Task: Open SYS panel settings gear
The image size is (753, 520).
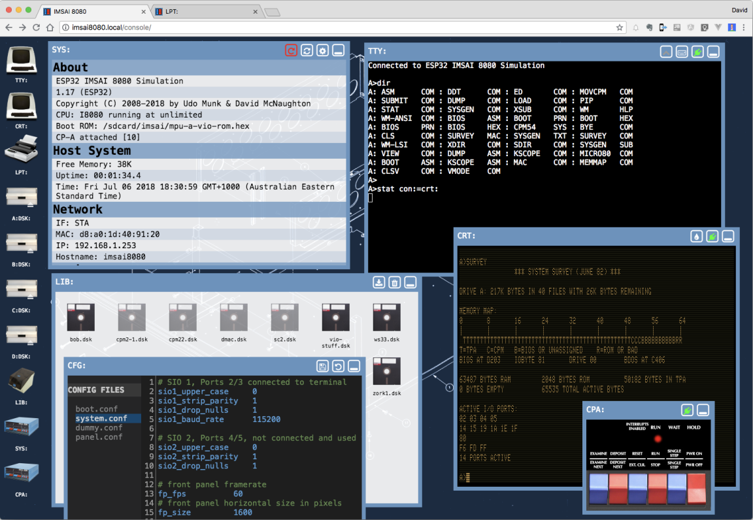Action: tap(322, 50)
